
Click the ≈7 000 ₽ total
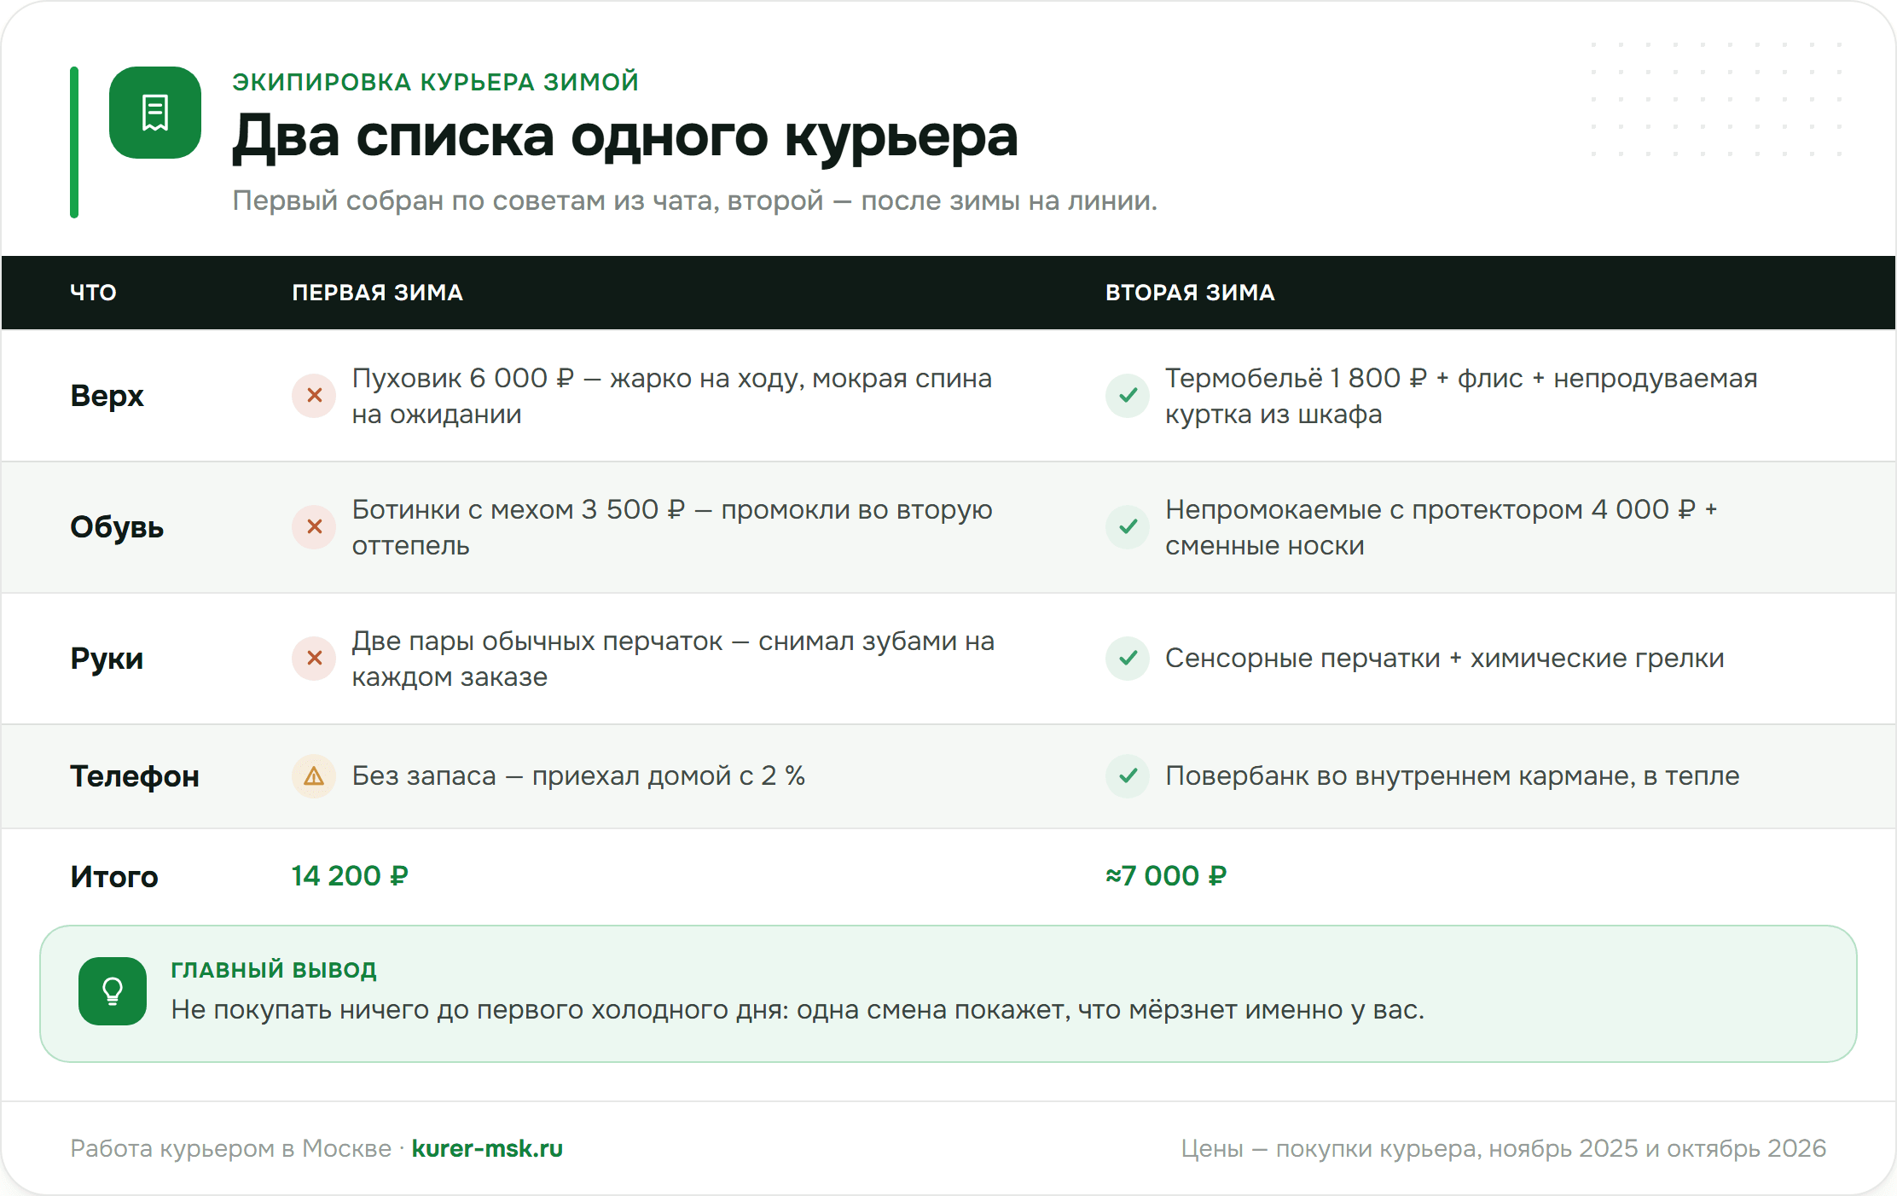(x=1166, y=876)
